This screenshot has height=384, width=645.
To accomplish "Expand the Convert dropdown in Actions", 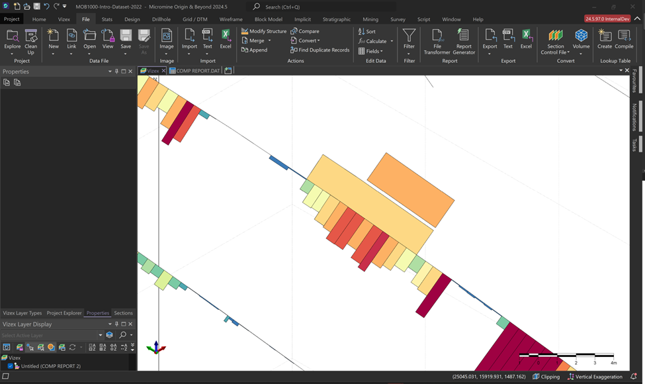I will (306, 40).
